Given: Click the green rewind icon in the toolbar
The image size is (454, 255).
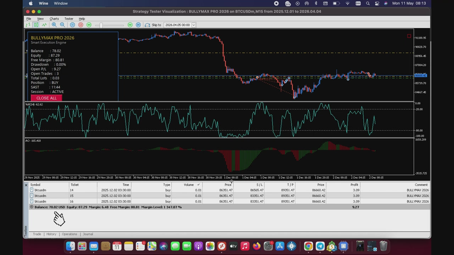Looking at the screenshot, I should tap(89, 25).
